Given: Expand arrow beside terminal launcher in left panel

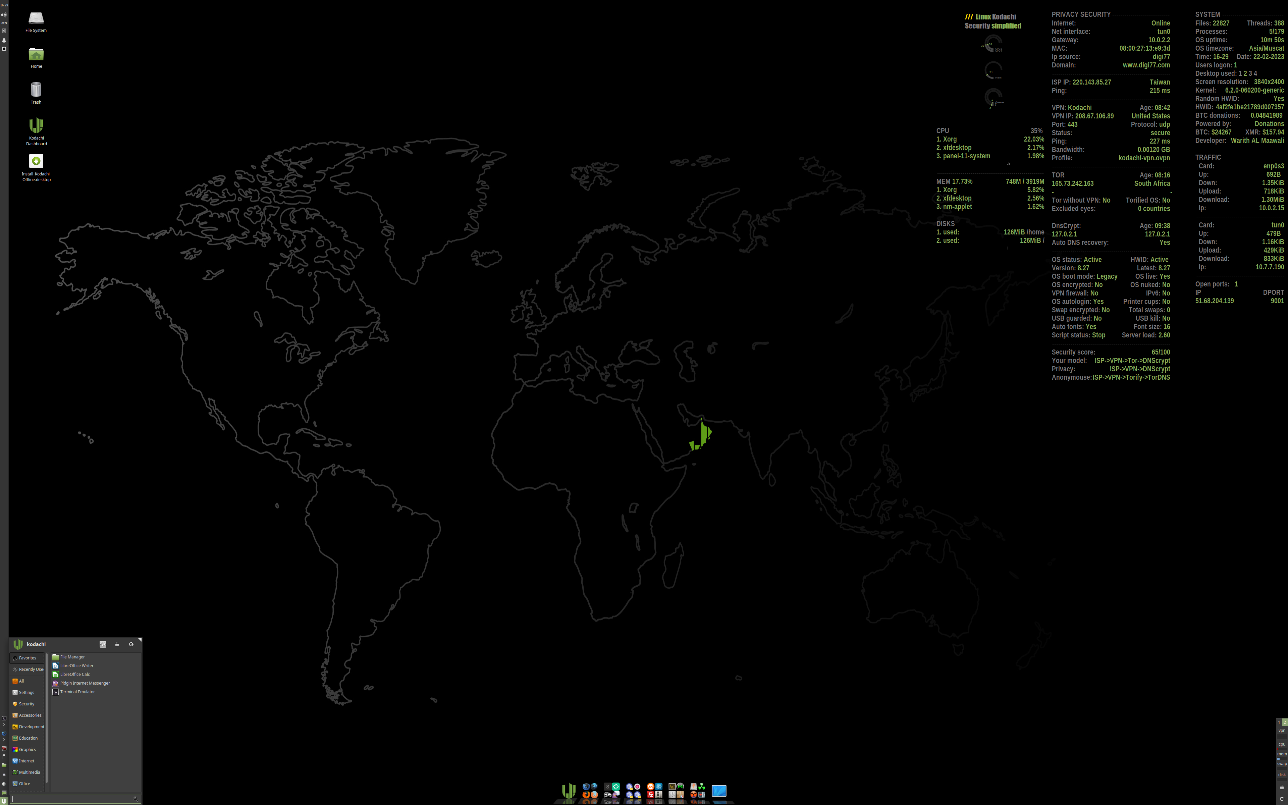Looking at the screenshot, I should pos(4,724).
